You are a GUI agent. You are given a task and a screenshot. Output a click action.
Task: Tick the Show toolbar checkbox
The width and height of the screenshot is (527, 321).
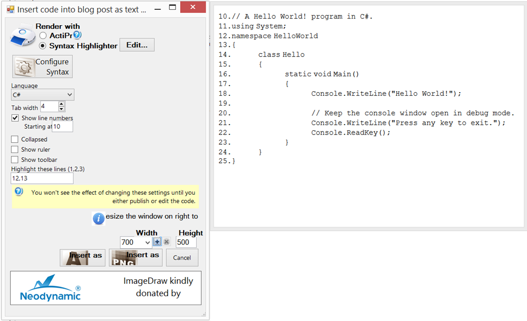point(15,160)
